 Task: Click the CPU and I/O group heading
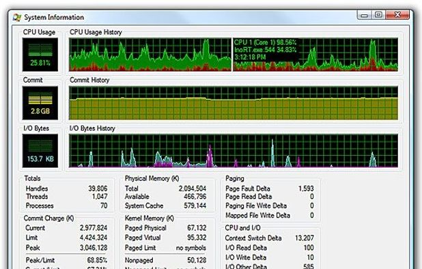coord(243,228)
